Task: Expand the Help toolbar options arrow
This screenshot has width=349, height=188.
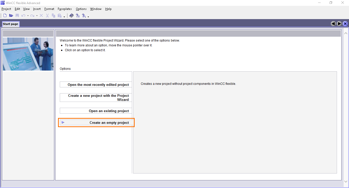Action: click(88, 17)
